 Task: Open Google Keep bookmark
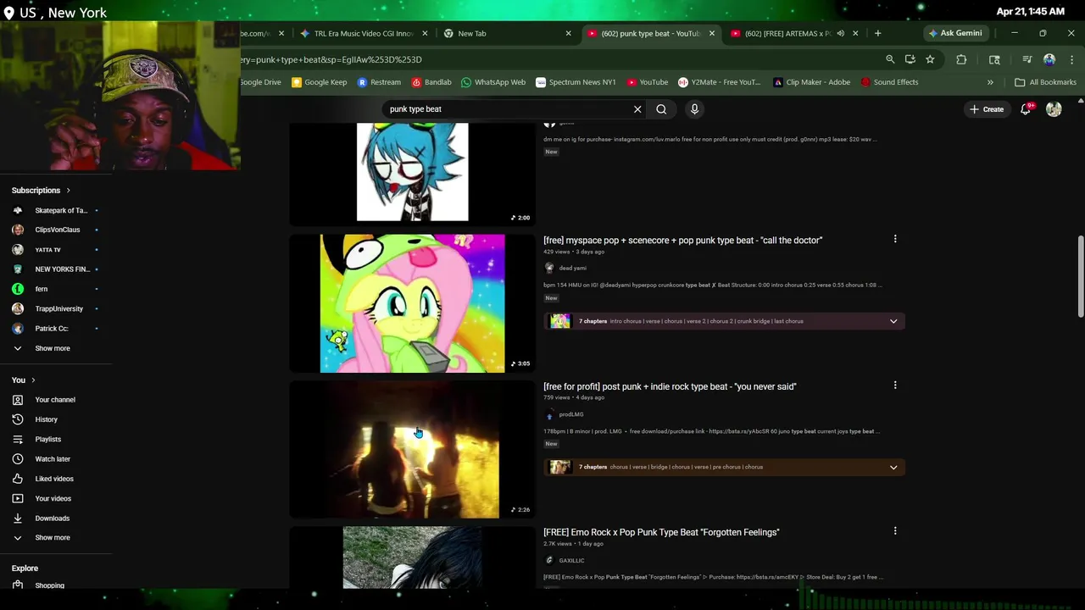(319, 82)
